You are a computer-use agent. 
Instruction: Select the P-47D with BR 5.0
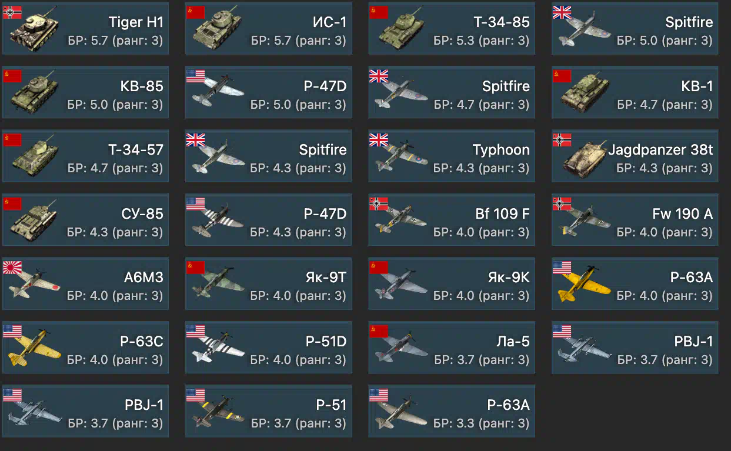(x=268, y=92)
